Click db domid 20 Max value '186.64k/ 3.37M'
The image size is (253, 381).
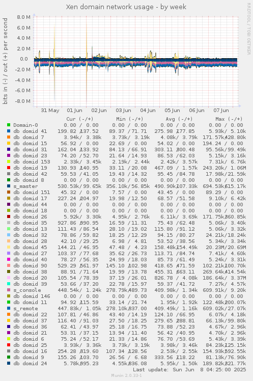(224, 278)
